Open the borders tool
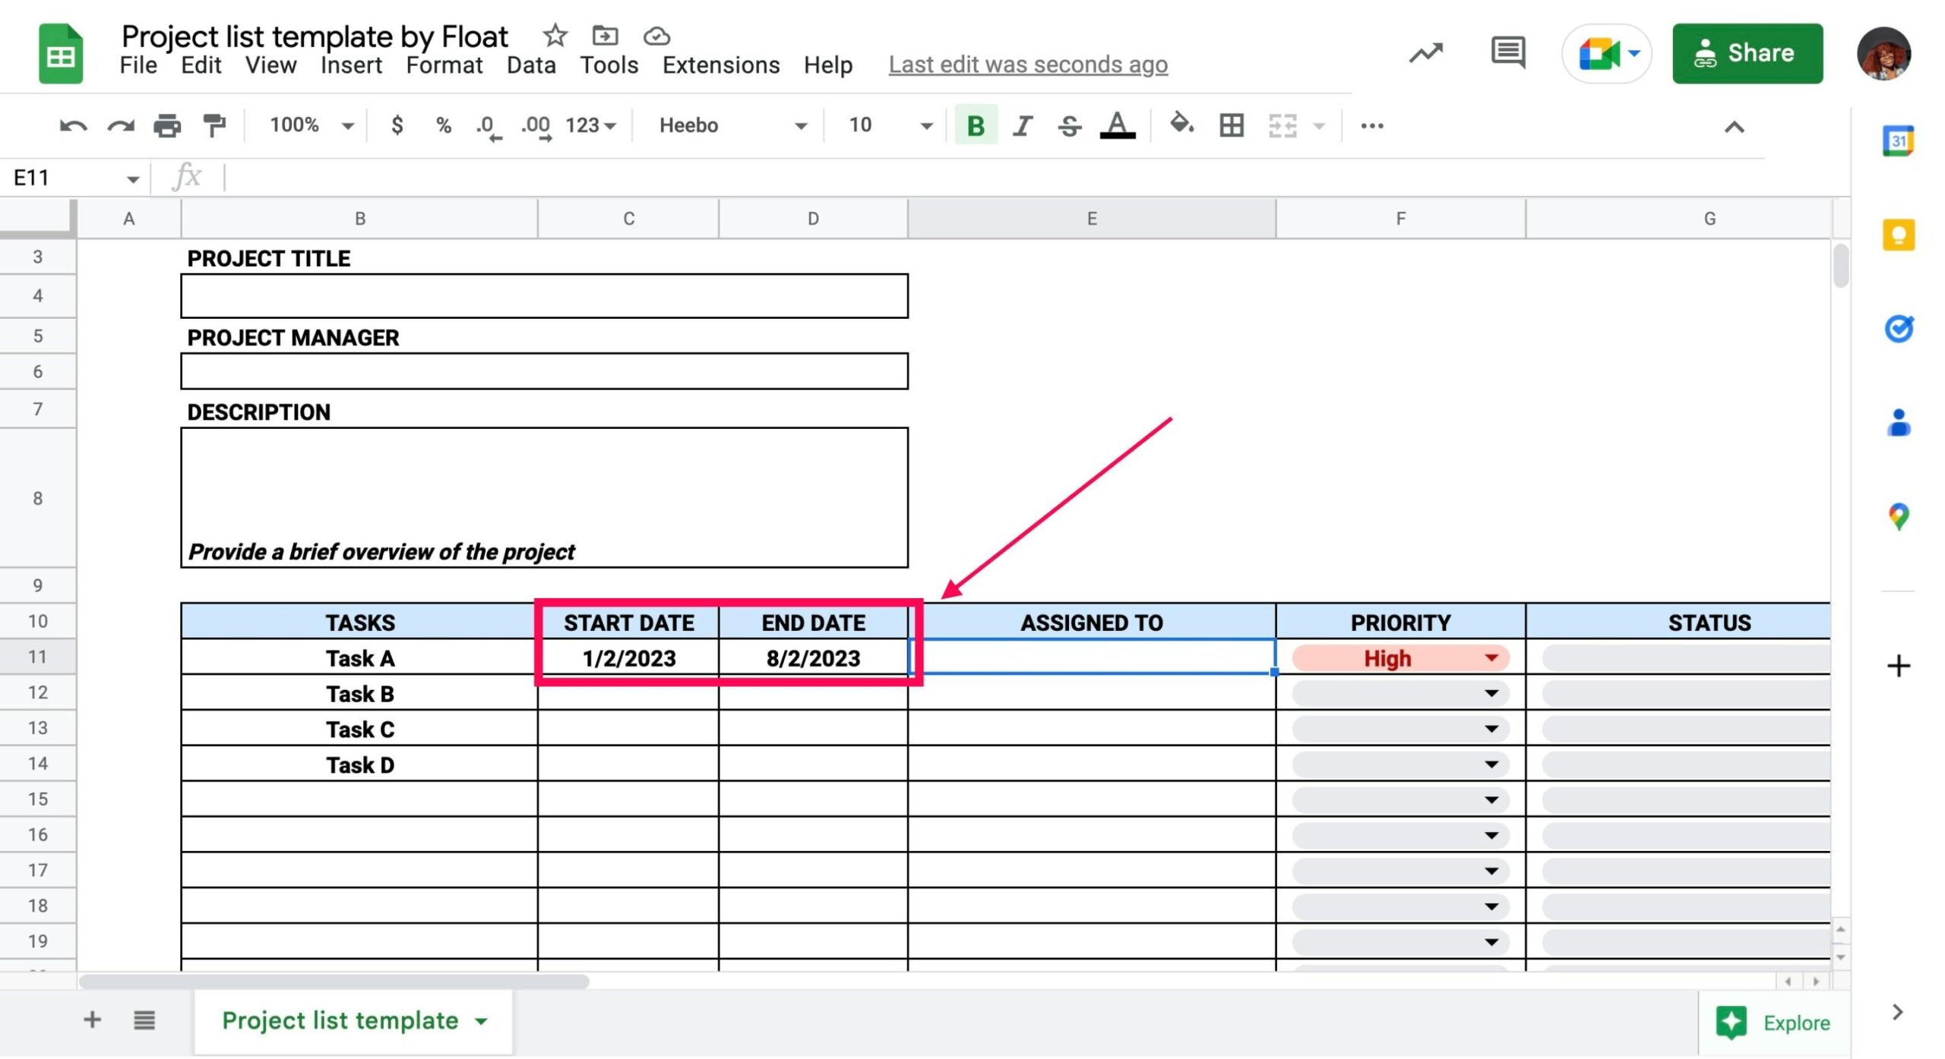1945x1059 pixels. (x=1231, y=125)
